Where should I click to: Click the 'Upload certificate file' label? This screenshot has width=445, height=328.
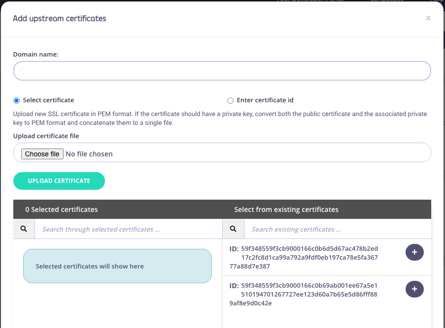[x=46, y=136]
